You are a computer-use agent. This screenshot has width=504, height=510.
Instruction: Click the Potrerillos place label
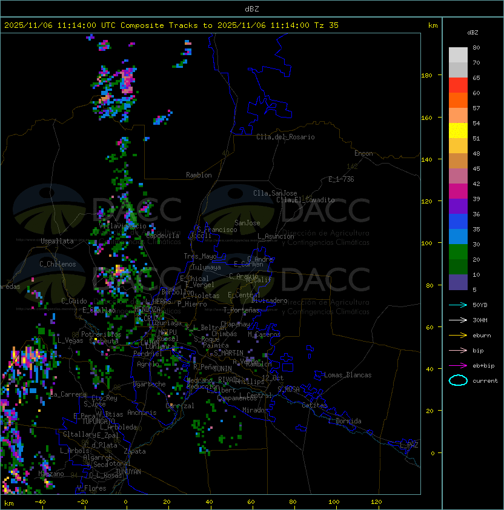coord(101,334)
